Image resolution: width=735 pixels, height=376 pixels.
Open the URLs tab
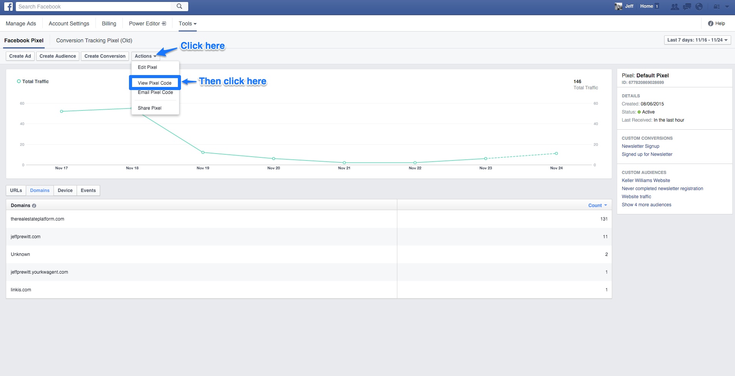(16, 191)
